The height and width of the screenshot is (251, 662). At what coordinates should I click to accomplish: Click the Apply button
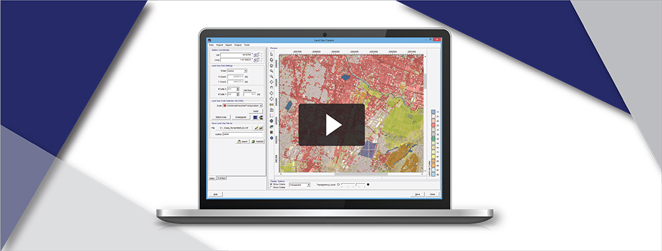(256, 111)
